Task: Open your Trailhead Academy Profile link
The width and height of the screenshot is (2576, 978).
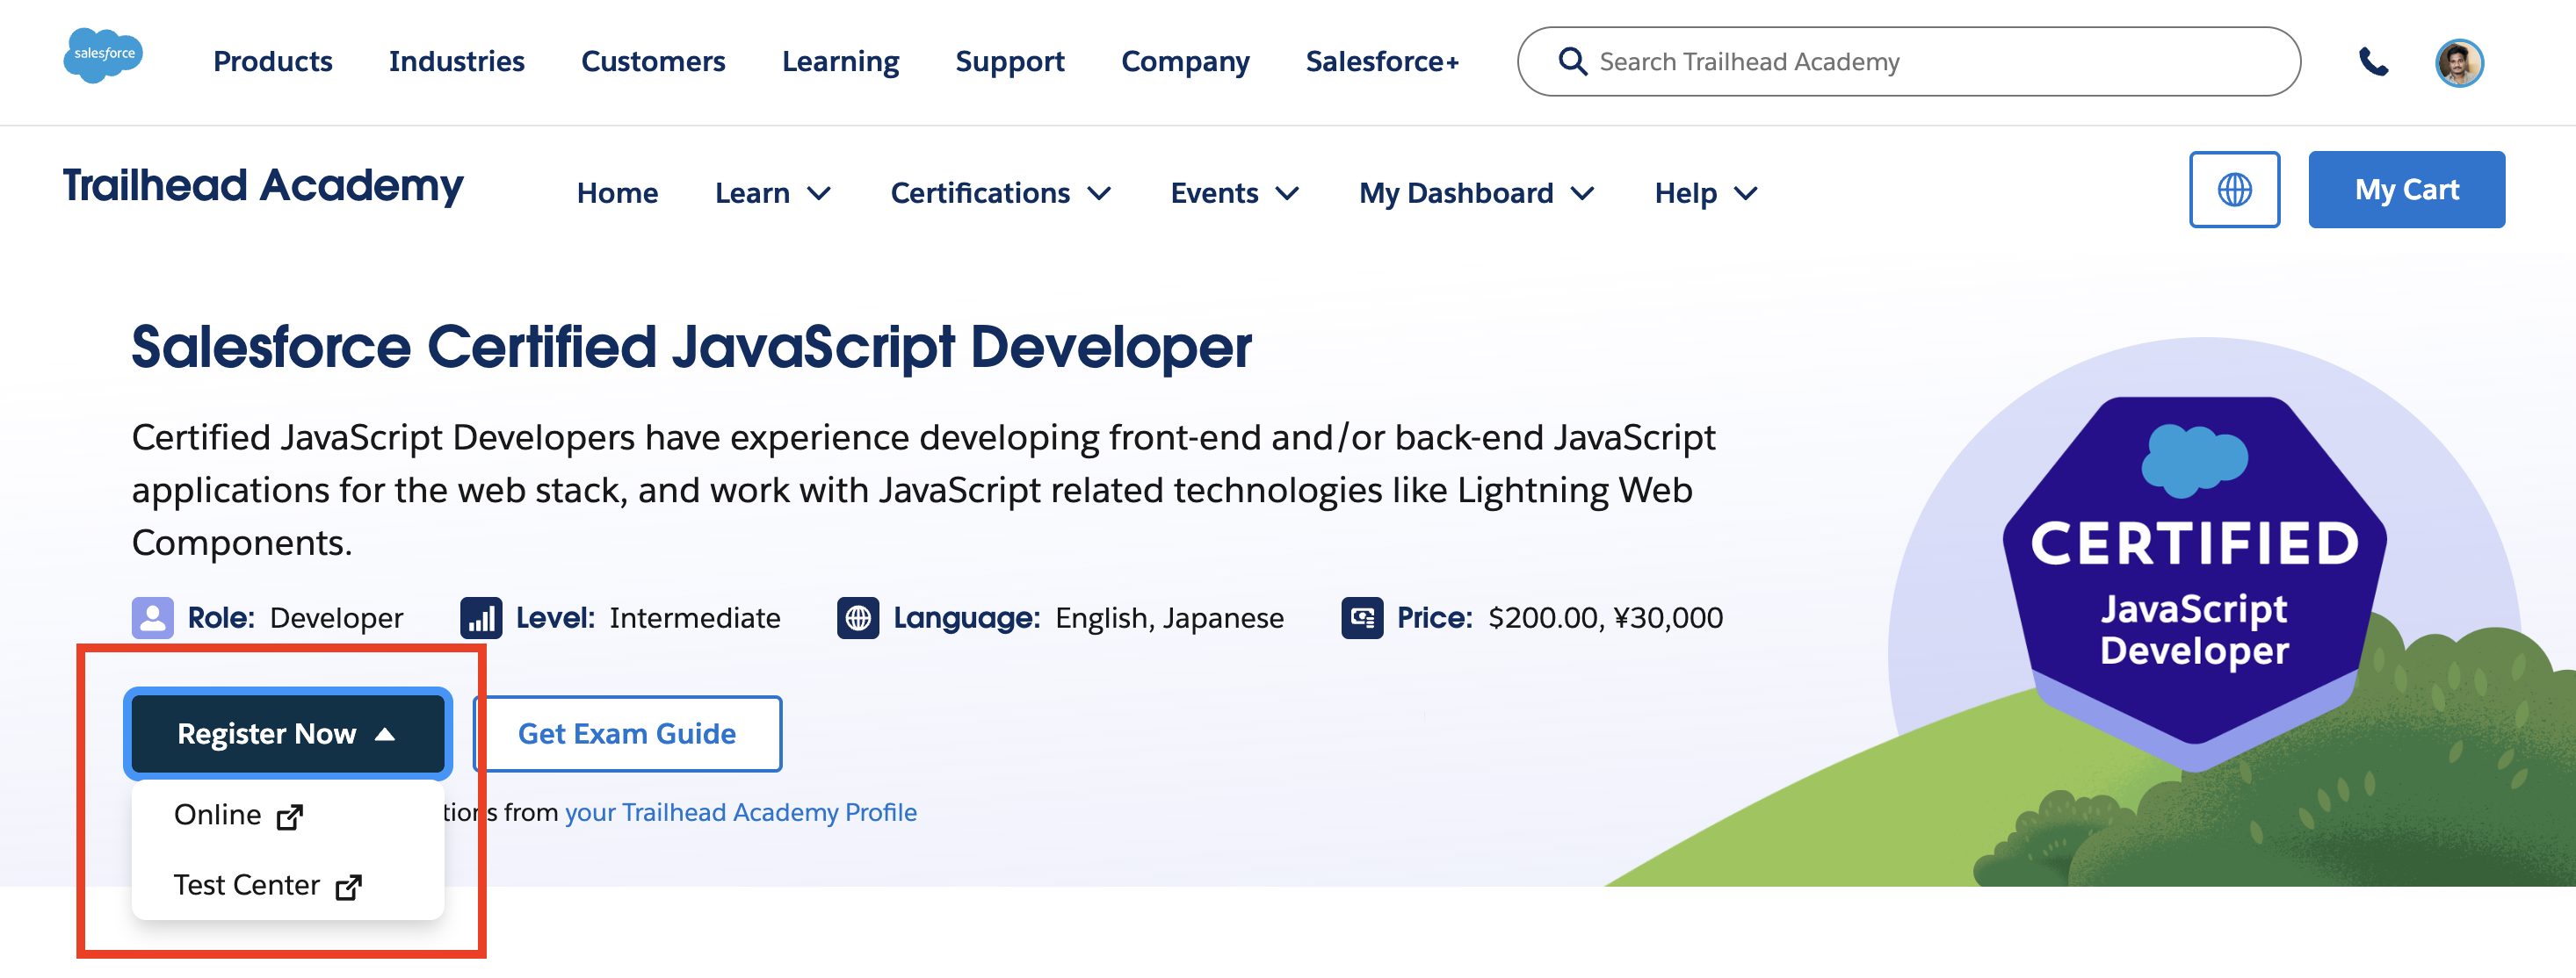Action: tap(740, 812)
